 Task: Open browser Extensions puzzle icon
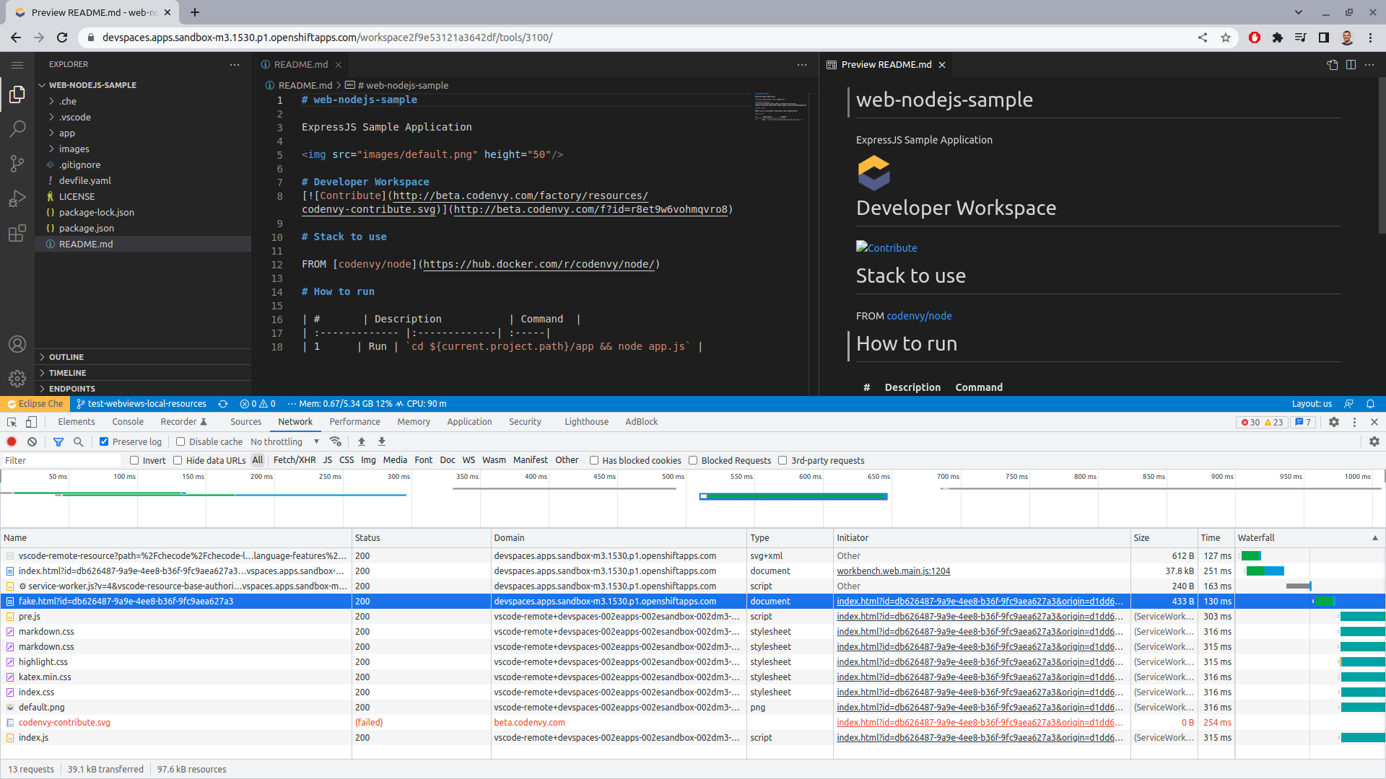(1278, 38)
